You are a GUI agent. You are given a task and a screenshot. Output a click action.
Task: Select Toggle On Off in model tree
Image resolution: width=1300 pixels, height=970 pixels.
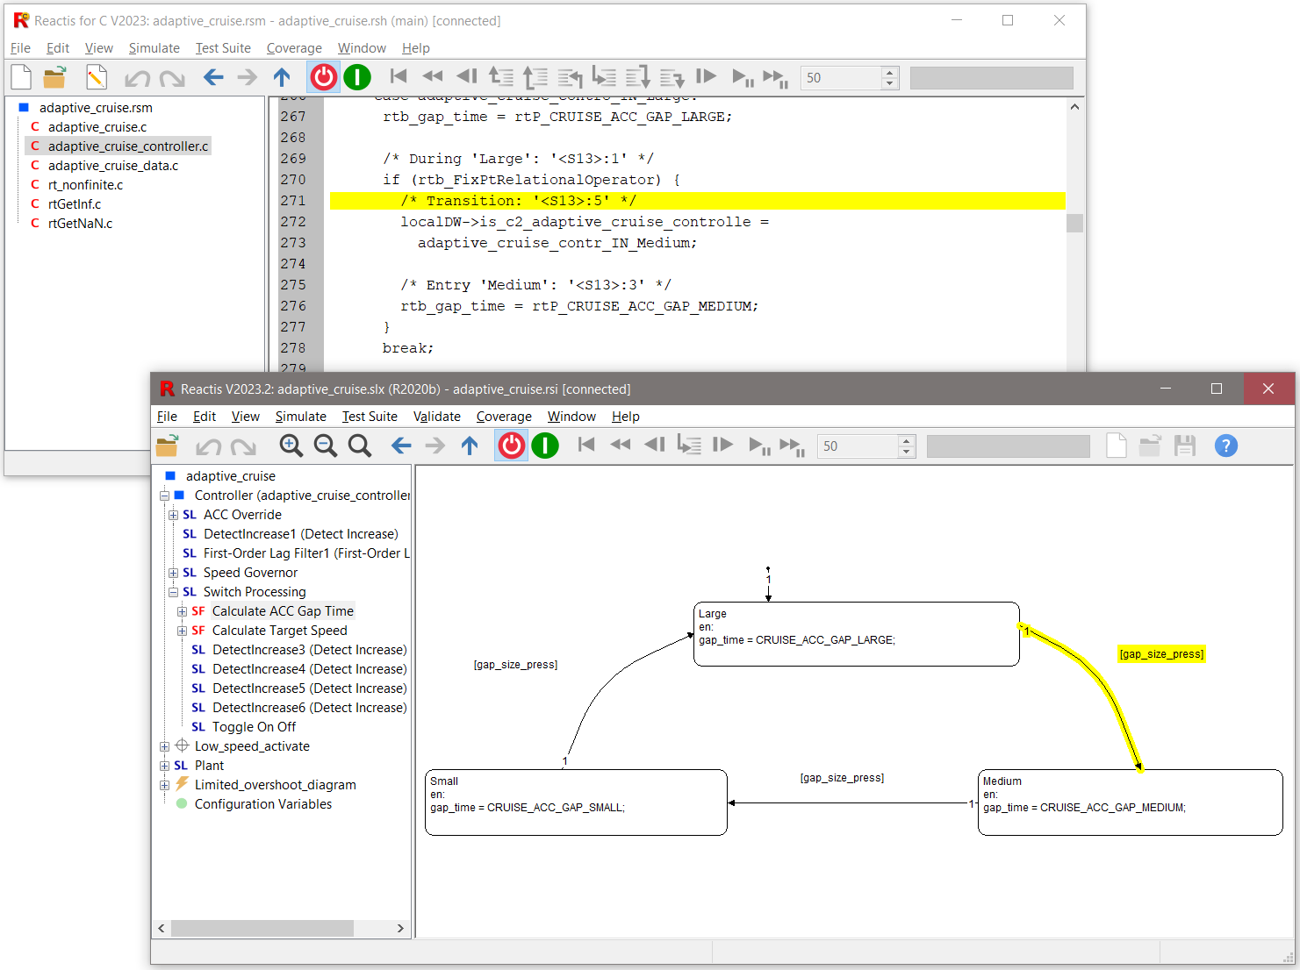tap(254, 727)
